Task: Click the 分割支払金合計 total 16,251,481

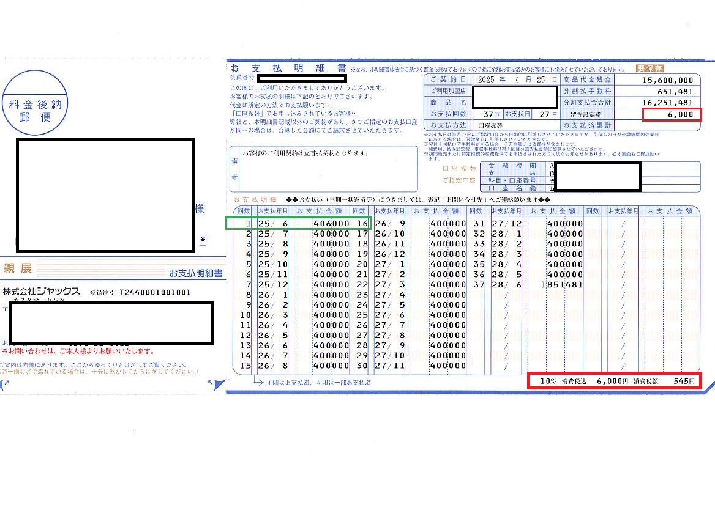Action: click(667, 103)
